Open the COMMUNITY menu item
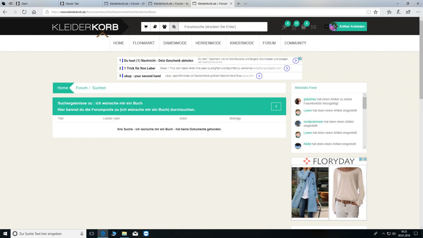This screenshot has width=423, height=238. tap(295, 43)
